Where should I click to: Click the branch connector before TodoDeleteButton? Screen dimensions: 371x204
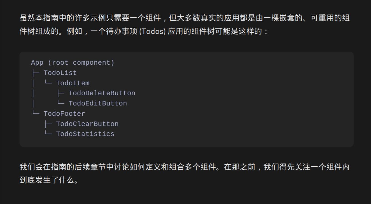(x=61, y=93)
